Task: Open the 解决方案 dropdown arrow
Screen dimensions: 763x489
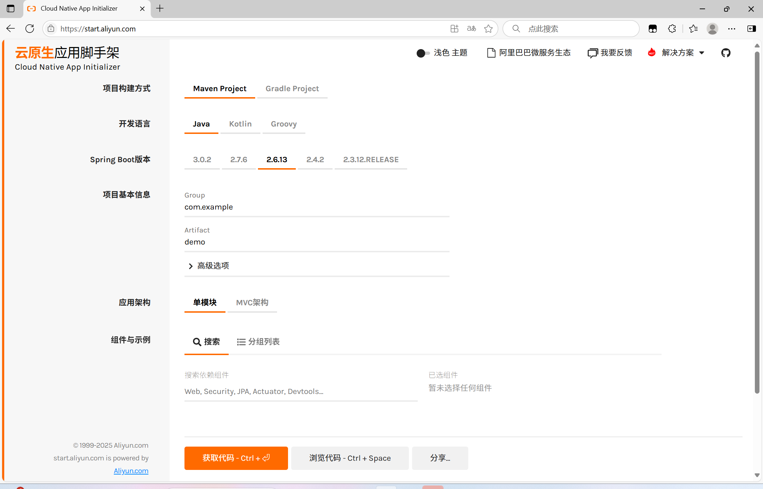Action: [x=702, y=53]
